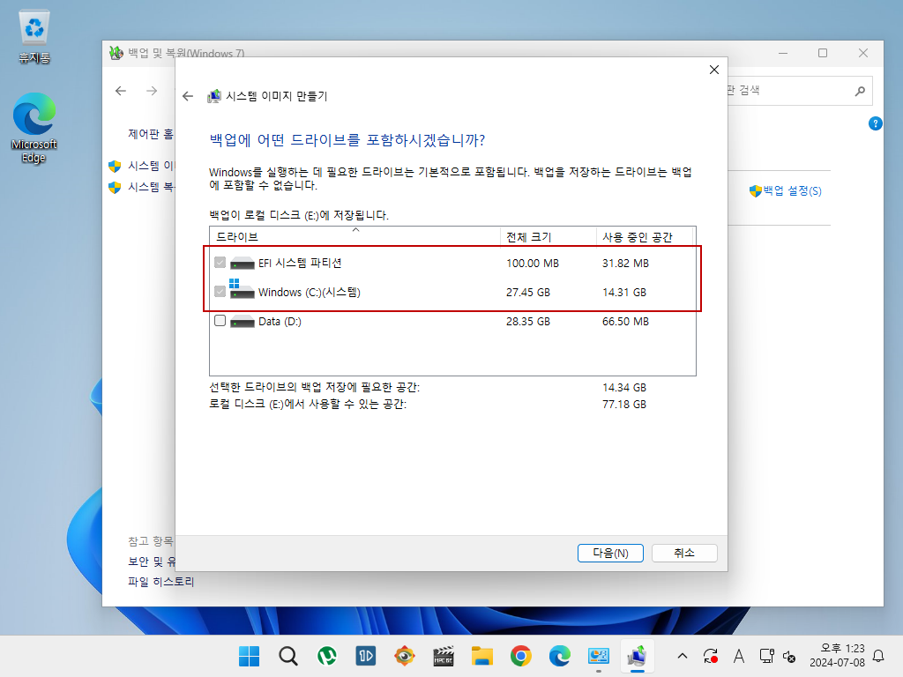Click the search magnifier in Control Panel
This screenshot has height=677, width=903.
pyautogui.click(x=860, y=91)
